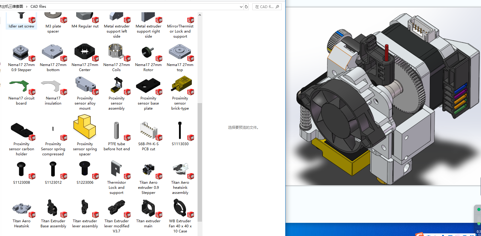Select the M4 Regular nut file
This screenshot has height=236, width=481.
(x=85, y=20)
